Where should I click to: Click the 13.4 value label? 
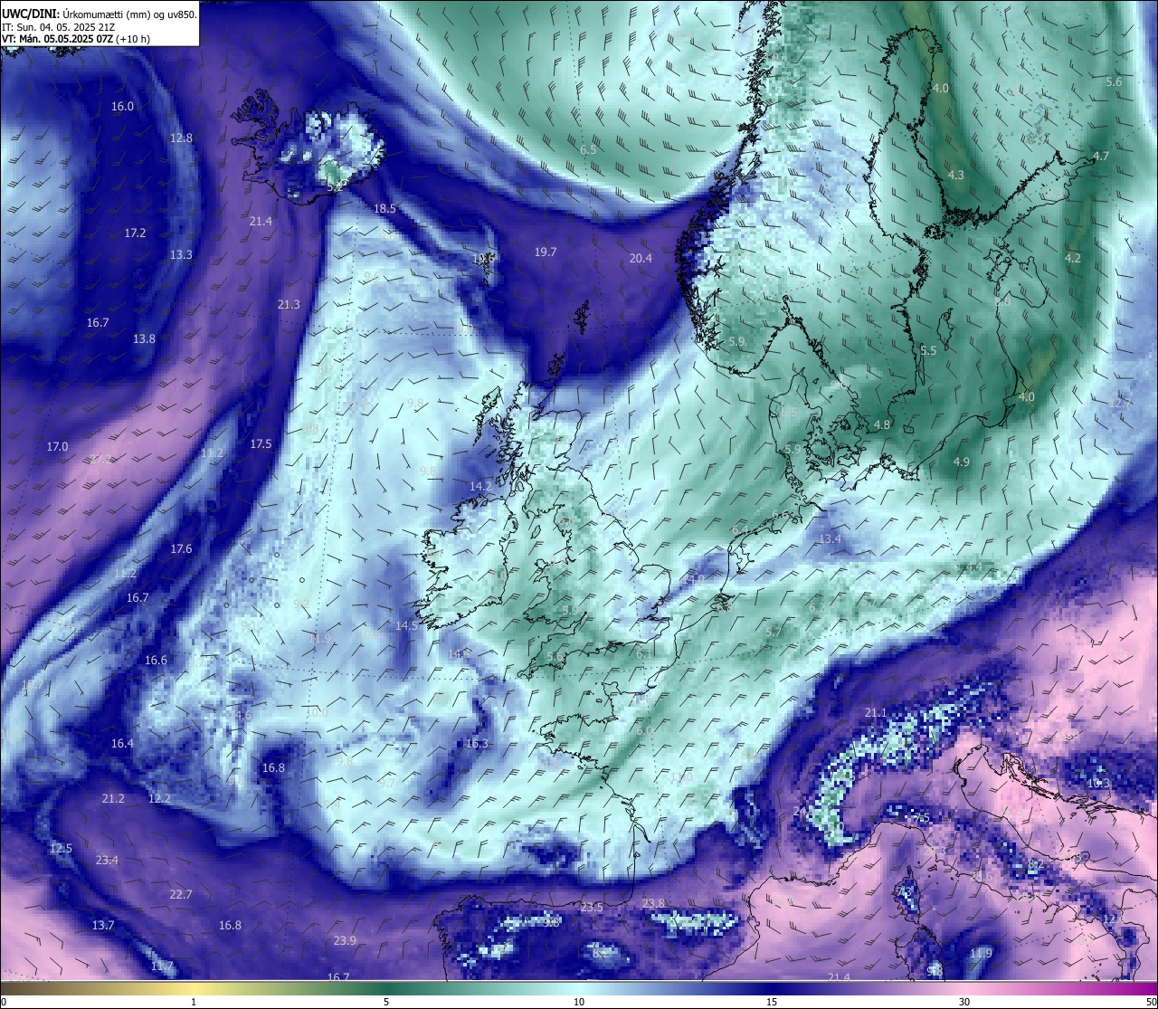click(830, 538)
